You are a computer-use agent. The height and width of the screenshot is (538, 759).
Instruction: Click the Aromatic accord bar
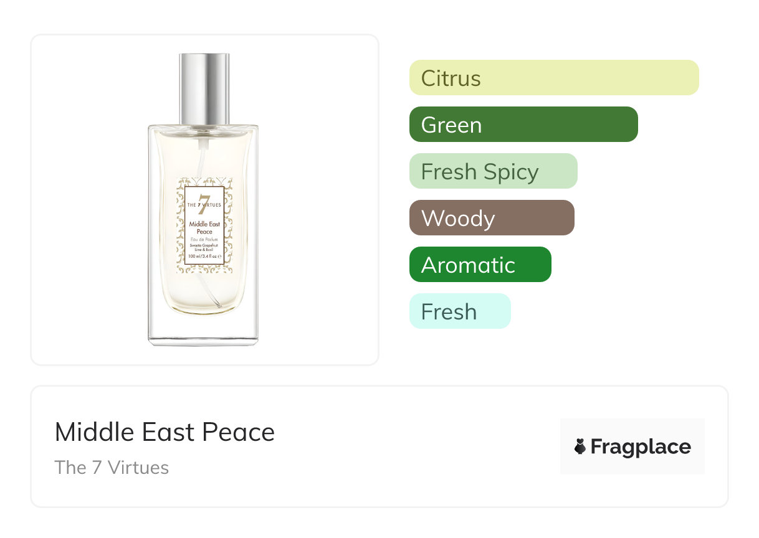[x=480, y=265]
